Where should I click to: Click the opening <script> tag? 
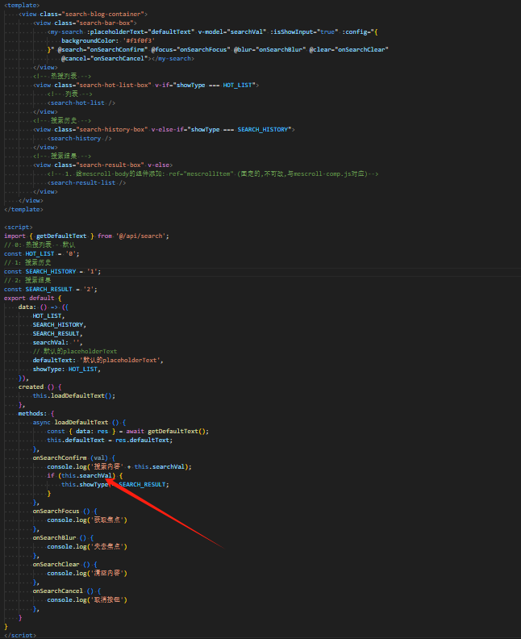pyautogui.click(x=19, y=228)
